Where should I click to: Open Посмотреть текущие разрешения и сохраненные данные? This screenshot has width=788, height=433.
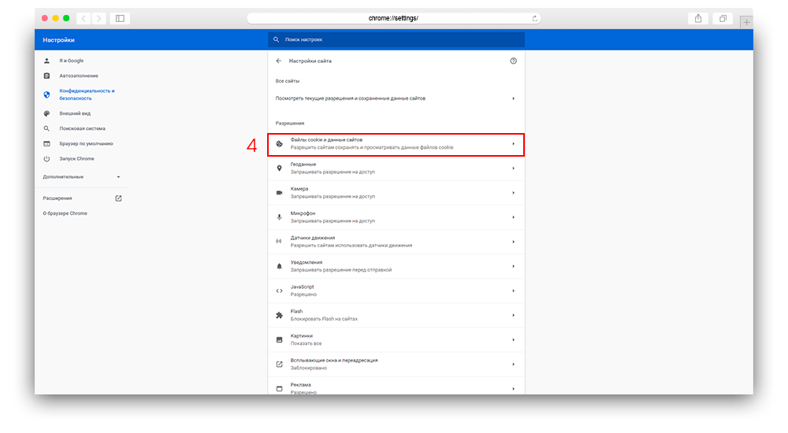click(396, 98)
